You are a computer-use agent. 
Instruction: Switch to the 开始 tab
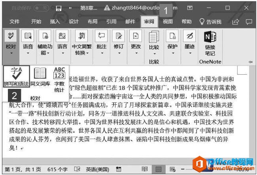tap(36, 21)
